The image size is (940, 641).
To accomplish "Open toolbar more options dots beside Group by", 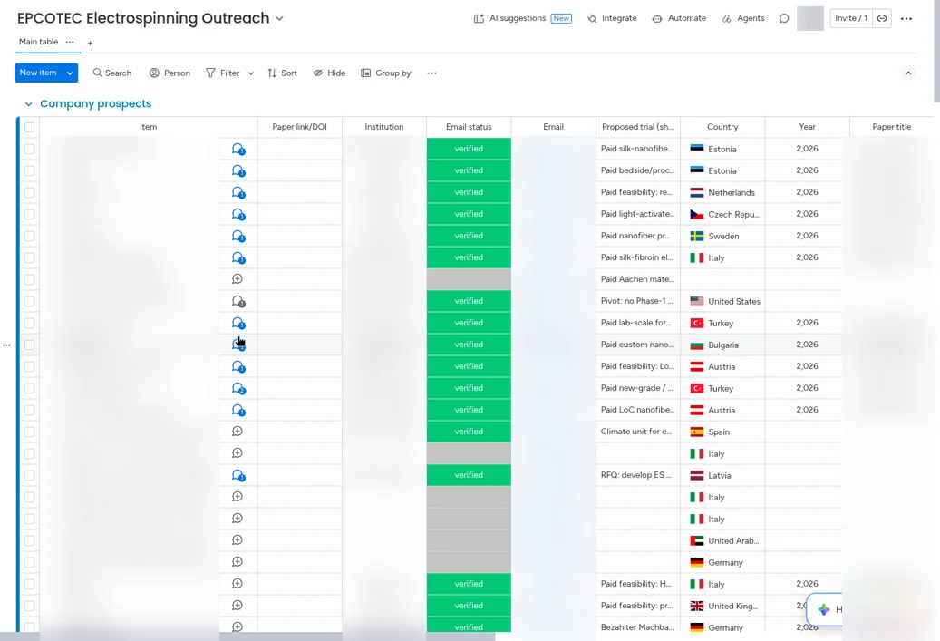I will [431, 73].
